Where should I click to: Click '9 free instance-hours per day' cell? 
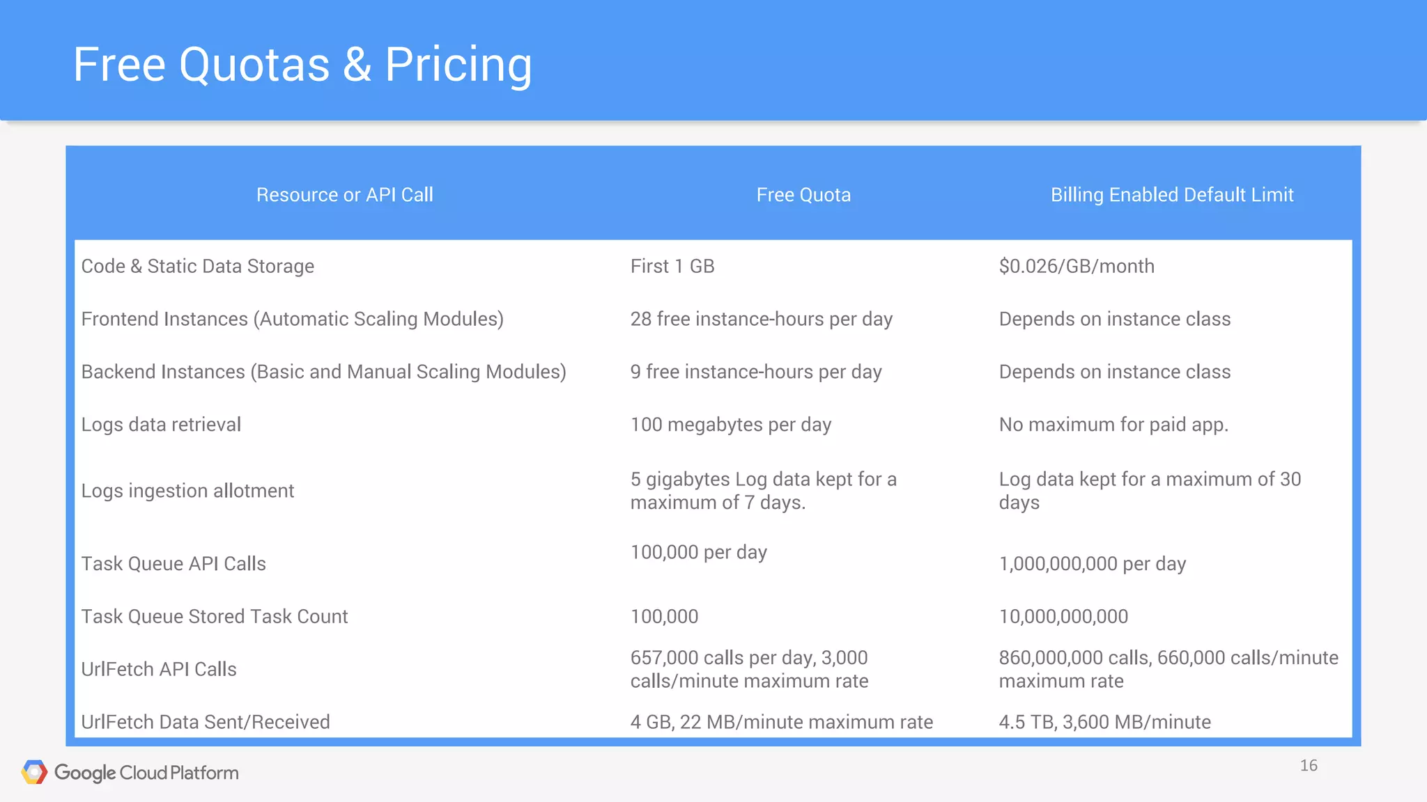pyautogui.click(x=756, y=372)
